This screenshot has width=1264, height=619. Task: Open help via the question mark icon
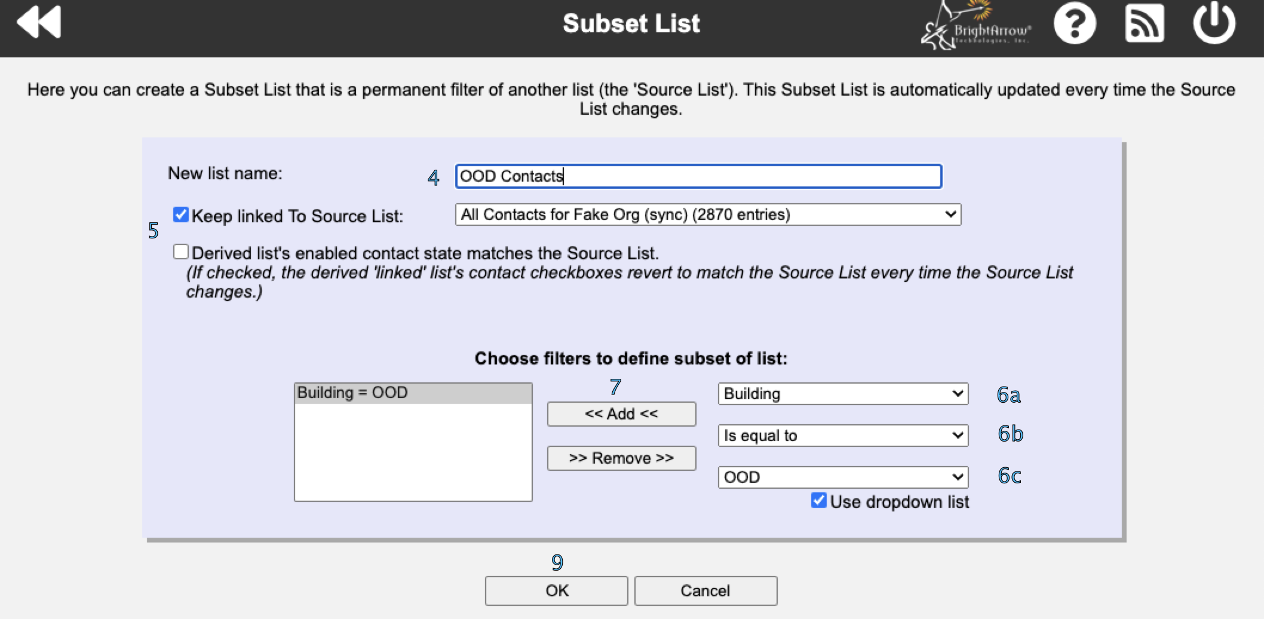click(x=1073, y=25)
